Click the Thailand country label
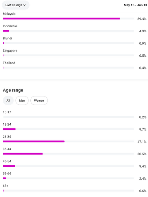The height and width of the screenshot is (197, 148). coord(9,63)
